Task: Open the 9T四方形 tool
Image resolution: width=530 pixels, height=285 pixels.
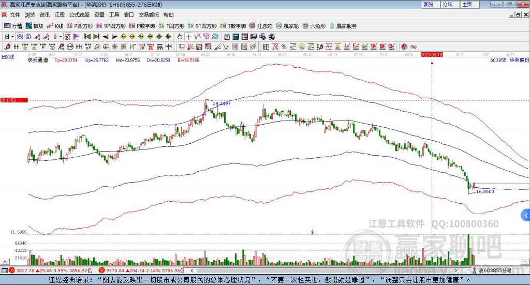Action: 202,26
